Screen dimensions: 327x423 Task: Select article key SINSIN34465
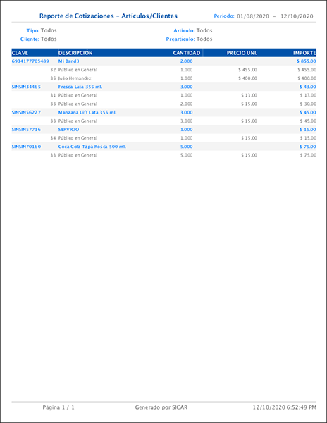[26, 87]
